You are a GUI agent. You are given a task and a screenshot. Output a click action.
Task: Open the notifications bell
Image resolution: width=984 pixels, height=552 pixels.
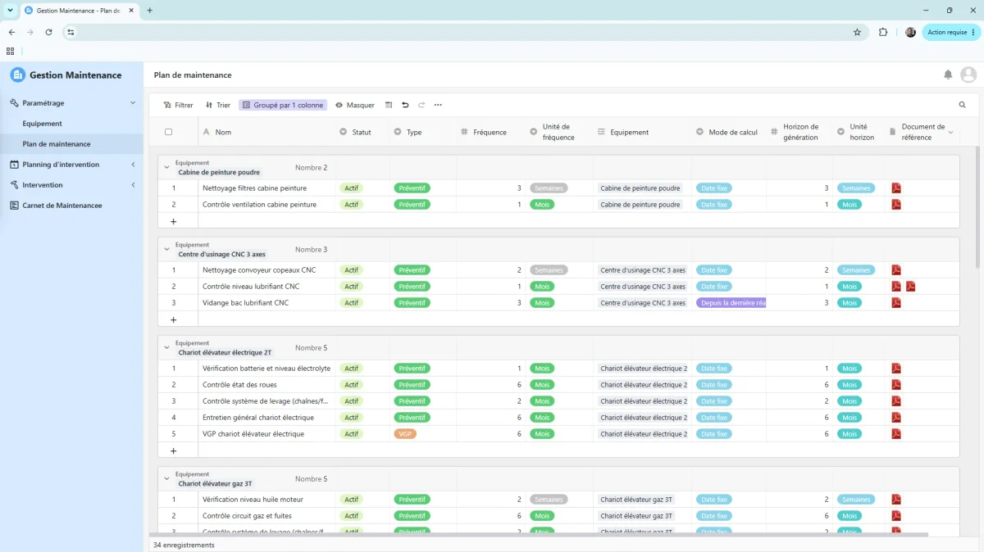point(948,75)
